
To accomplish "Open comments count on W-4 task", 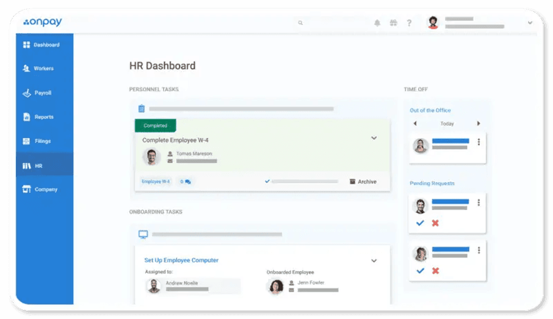I will pyautogui.click(x=185, y=181).
